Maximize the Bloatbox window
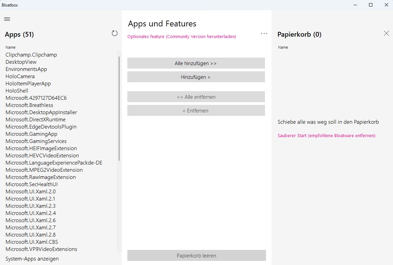Screen dimensions: 393x265 click(x=371, y=5)
